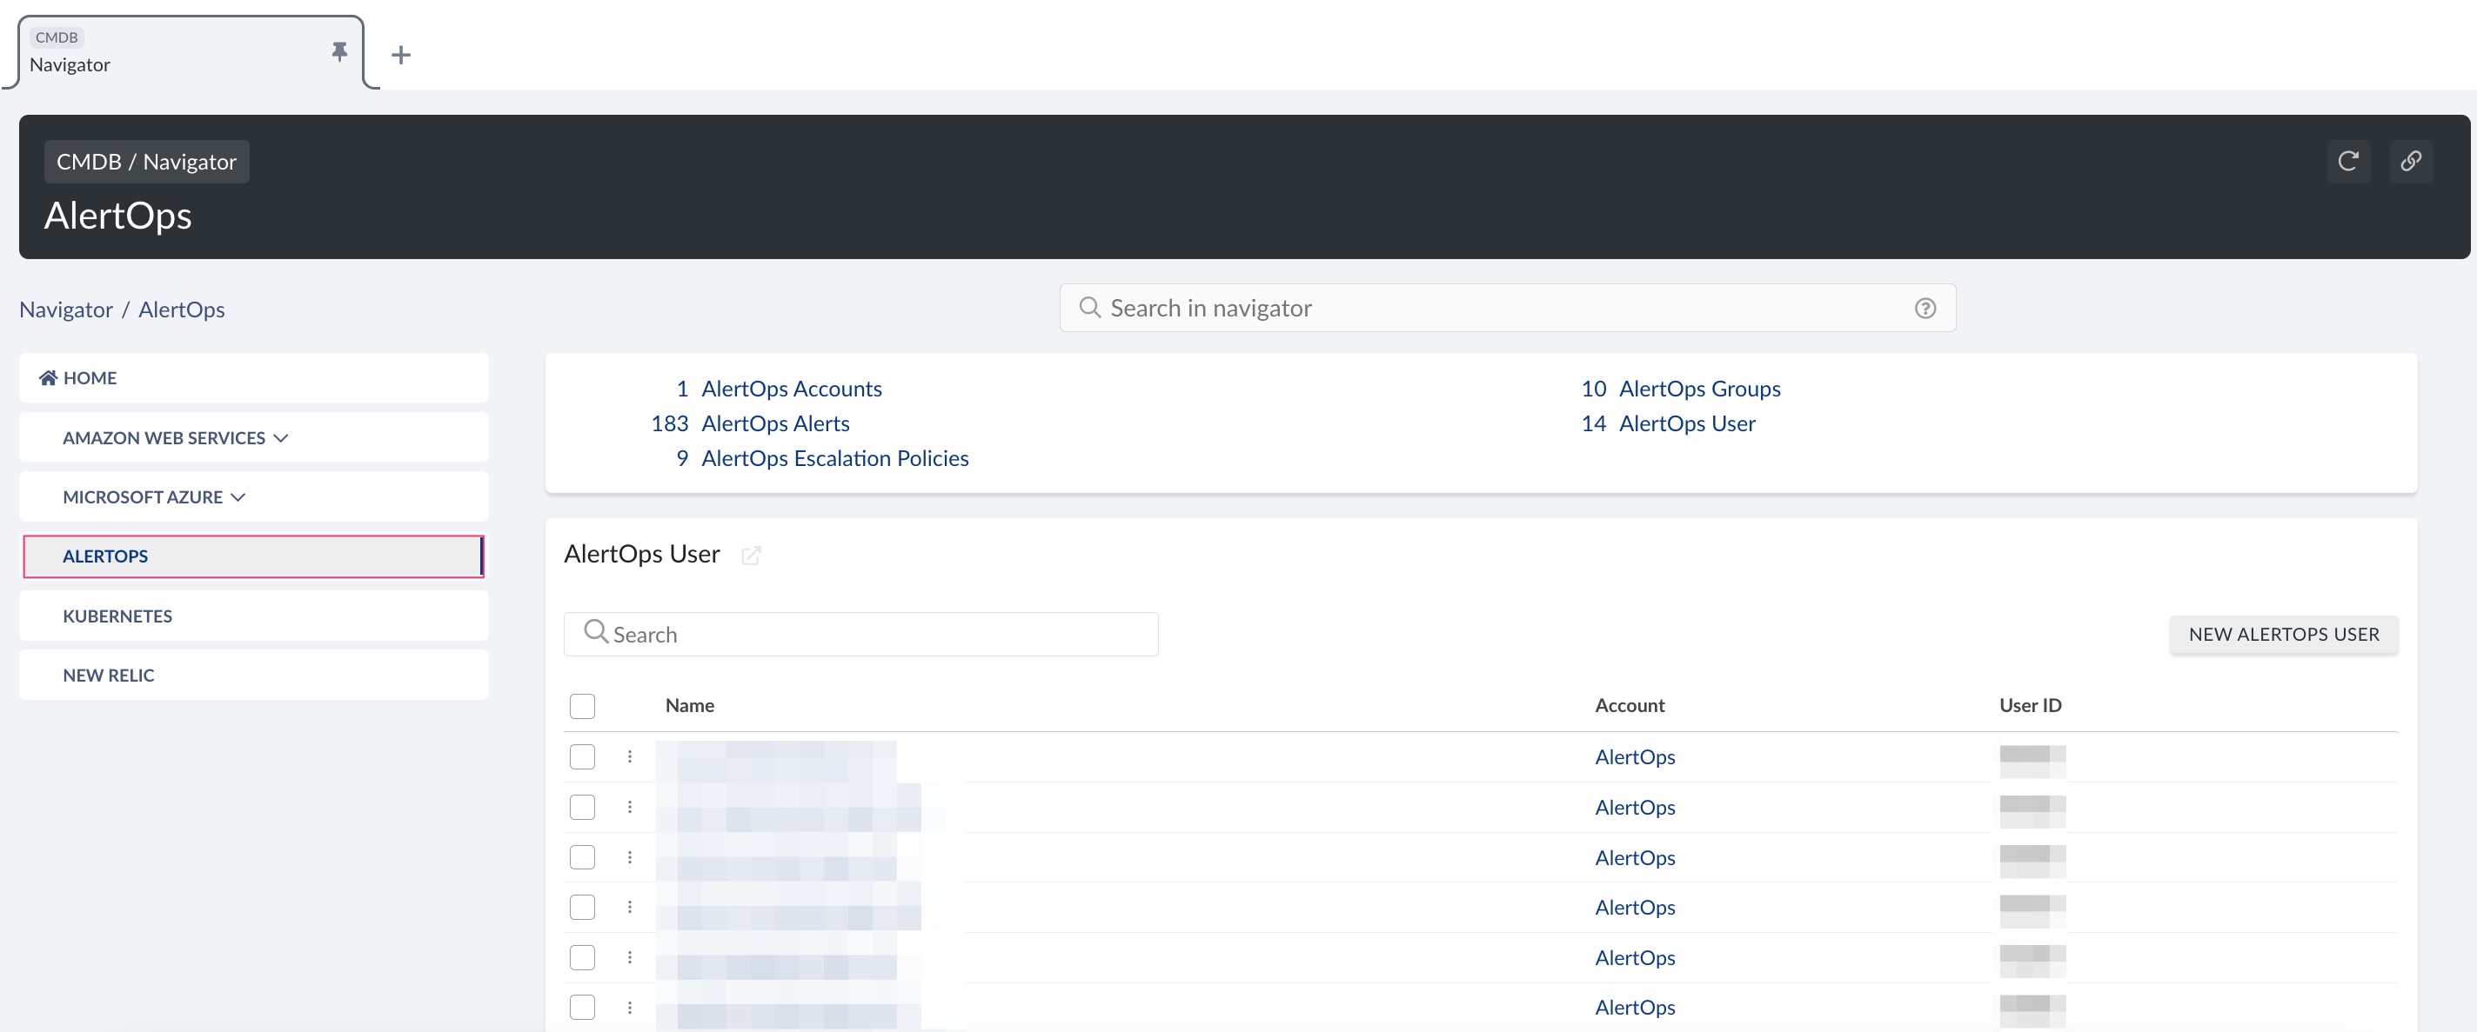The height and width of the screenshot is (1032, 2477).
Task: Open row actions menu for sixth user
Action: coord(630,1007)
